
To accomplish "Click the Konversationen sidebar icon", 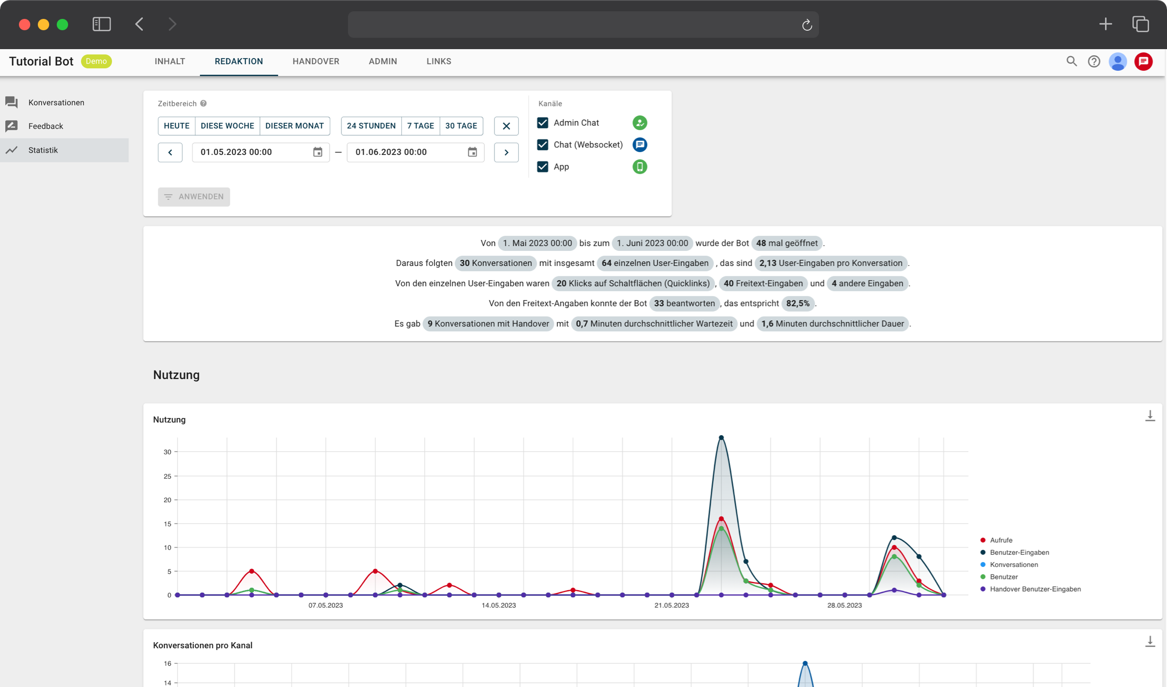I will click(11, 102).
